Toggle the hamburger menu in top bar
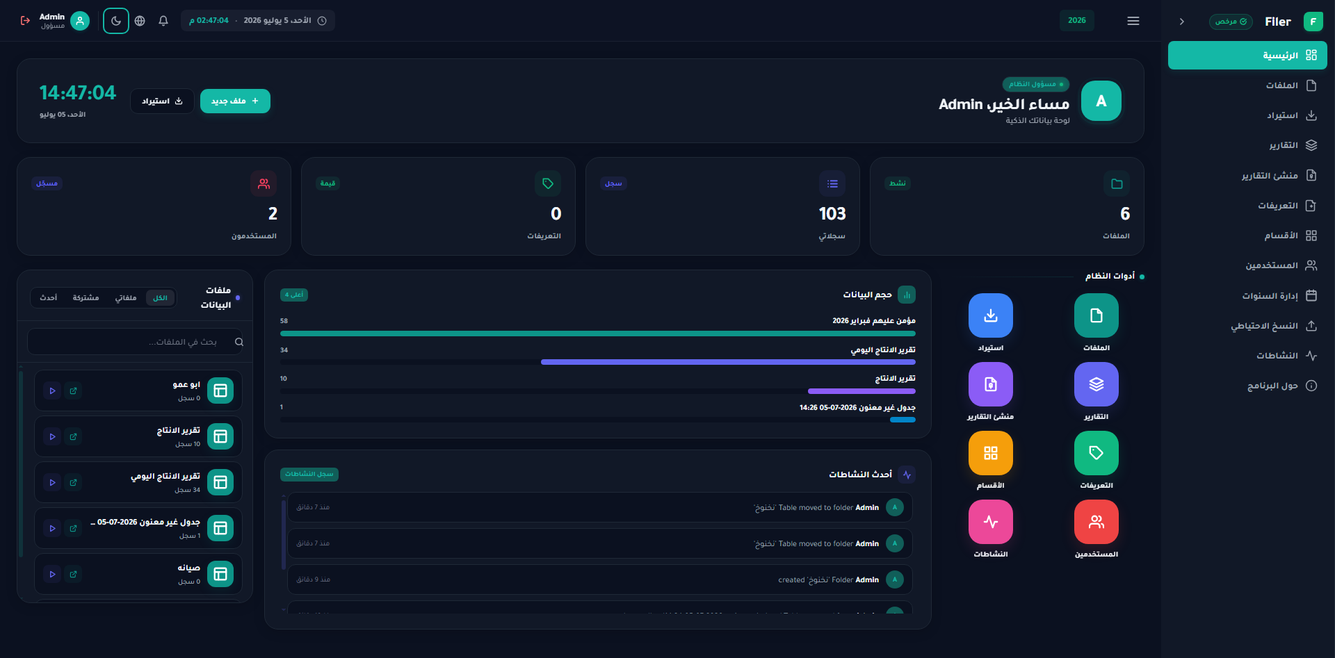 [x=1133, y=21]
